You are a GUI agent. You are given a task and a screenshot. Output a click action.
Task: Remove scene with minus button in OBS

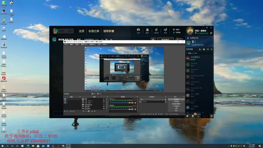[x=68, y=111]
